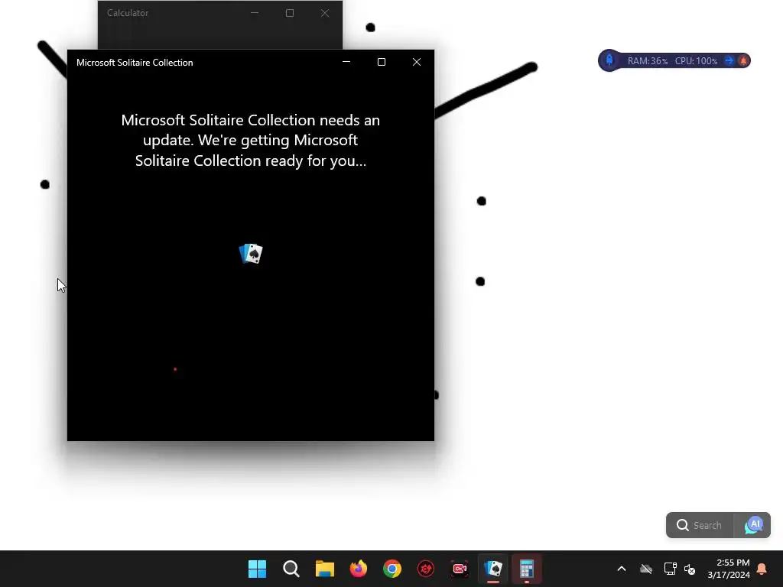Click the Microsoft Solitaire Collection title text

coord(135,63)
